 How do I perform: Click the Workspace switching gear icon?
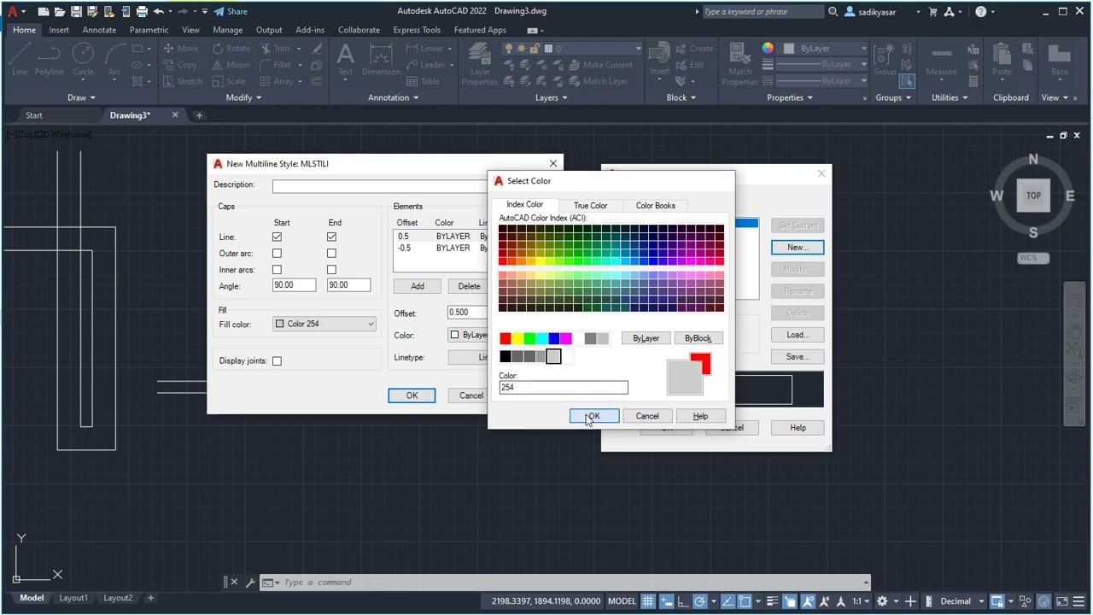coord(882,601)
